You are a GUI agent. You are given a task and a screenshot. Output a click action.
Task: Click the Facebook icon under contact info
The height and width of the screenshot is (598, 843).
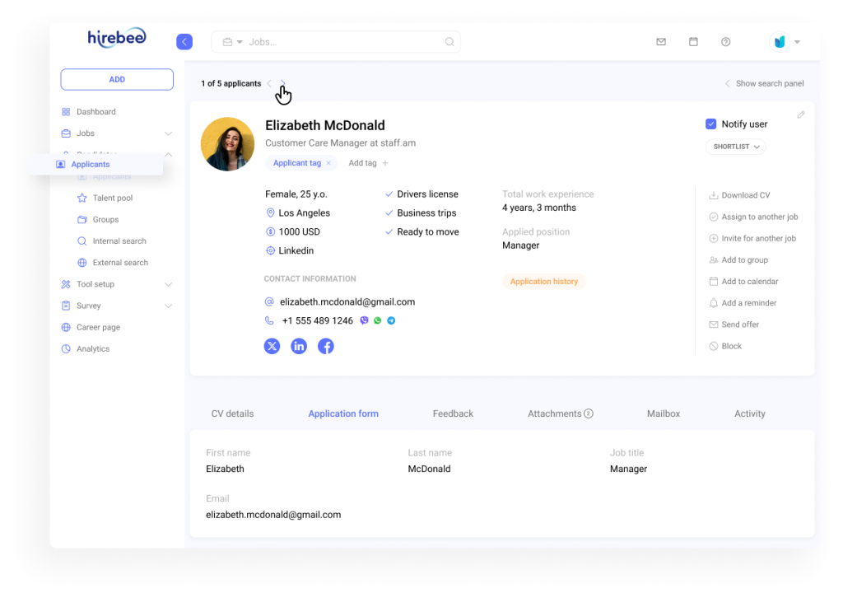(325, 346)
